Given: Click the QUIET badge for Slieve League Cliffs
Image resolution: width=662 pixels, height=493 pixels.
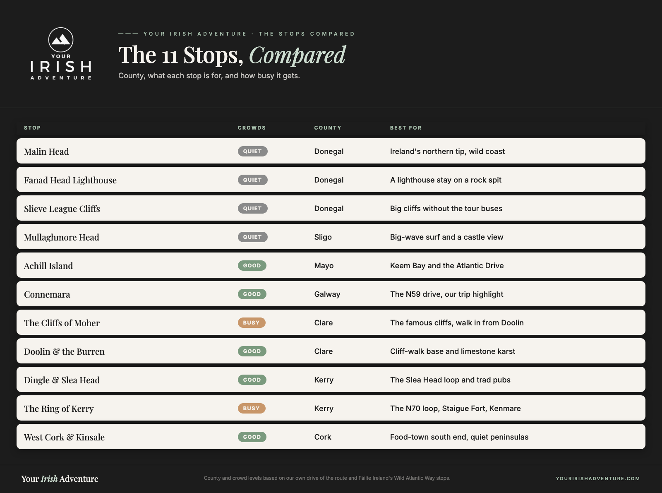Looking at the screenshot, I should click(x=252, y=208).
